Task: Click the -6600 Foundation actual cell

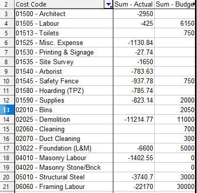Action: tap(134, 148)
